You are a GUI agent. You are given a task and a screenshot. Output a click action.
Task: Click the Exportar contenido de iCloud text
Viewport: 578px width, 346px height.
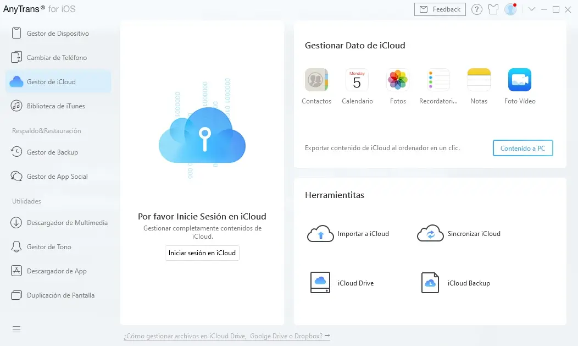tap(382, 148)
